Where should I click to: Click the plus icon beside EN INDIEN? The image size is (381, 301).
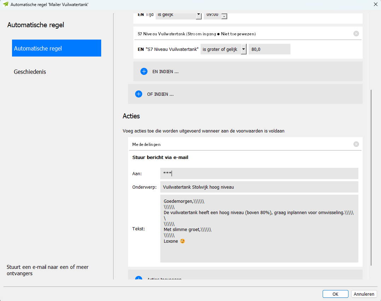click(x=144, y=71)
